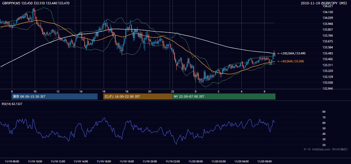Image resolution: width=351 pixels, height=164 pixels.
Task: Click the 134.130 price axis label
Action: pos(327,12)
